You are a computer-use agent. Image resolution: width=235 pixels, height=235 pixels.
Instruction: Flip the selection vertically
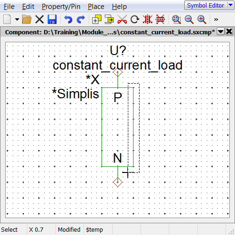[160, 19]
